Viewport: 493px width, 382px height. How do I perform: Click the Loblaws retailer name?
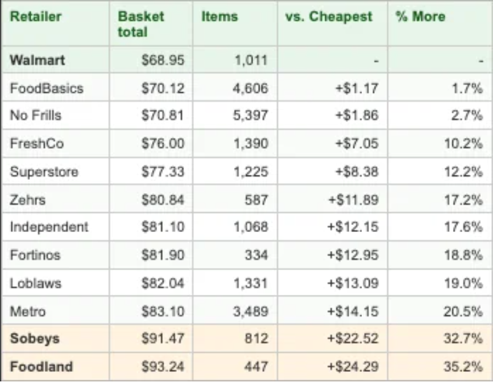(36, 283)
